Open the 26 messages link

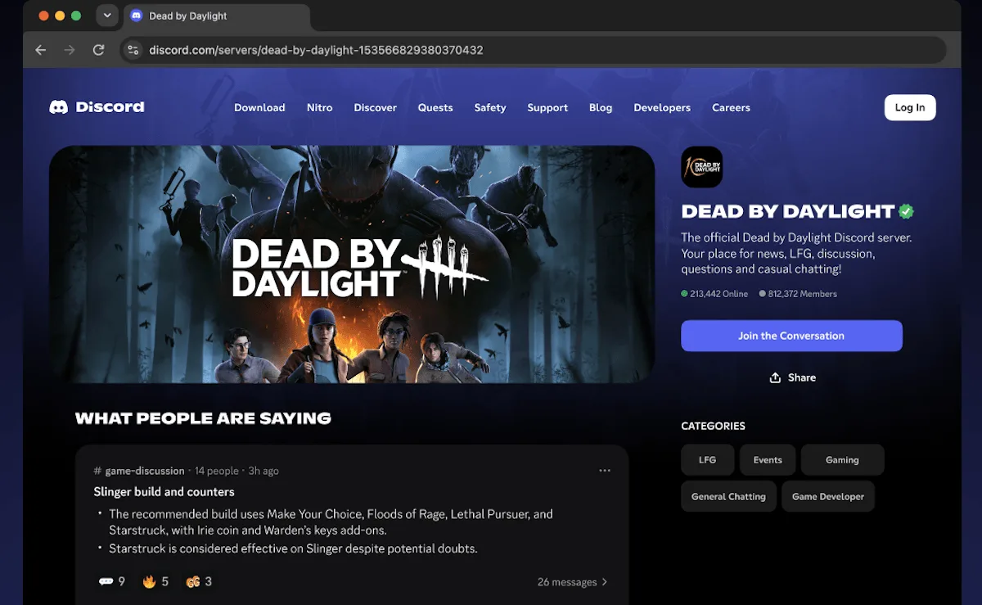(x=567, y=582)
